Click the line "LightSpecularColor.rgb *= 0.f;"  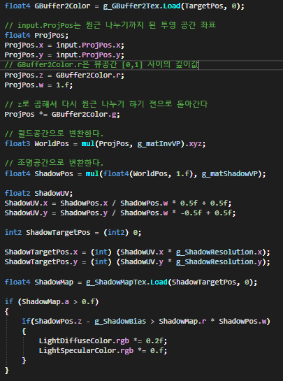pyautogui.click(x=103, y=351)
